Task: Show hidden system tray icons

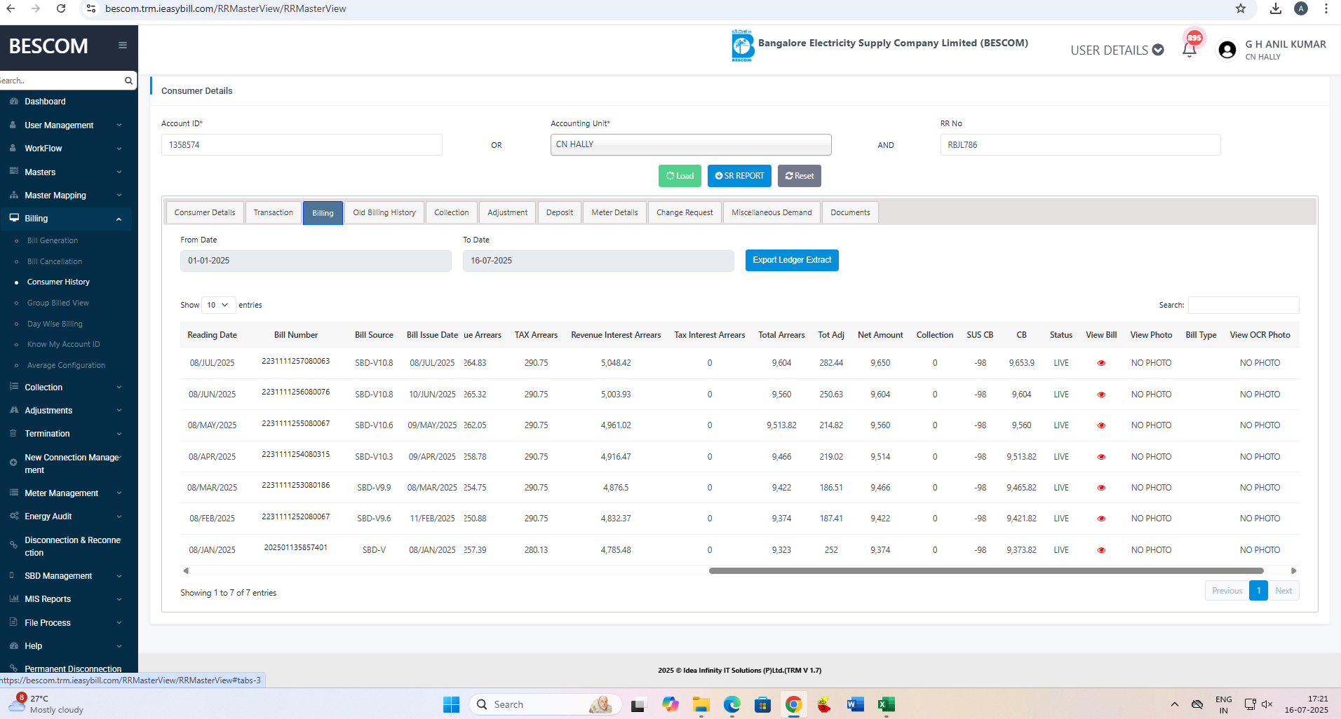Action: [x=1174, y=704]
